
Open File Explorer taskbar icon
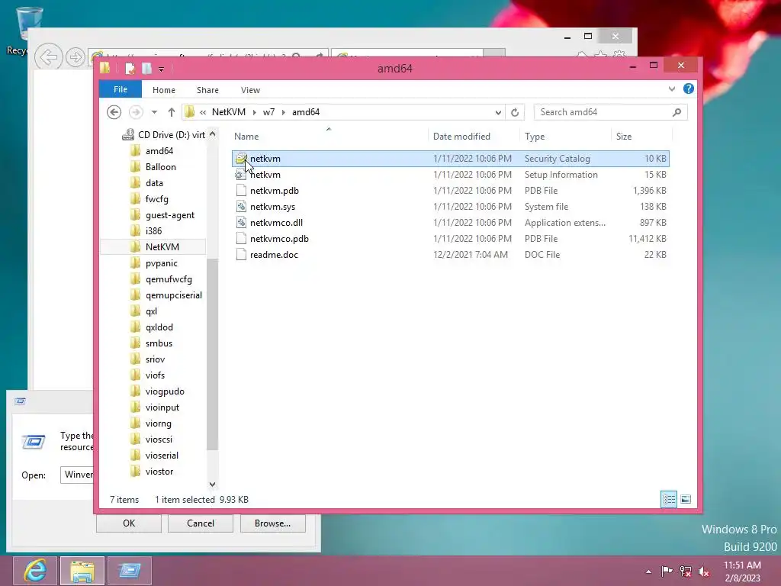[x=82, y=571]
